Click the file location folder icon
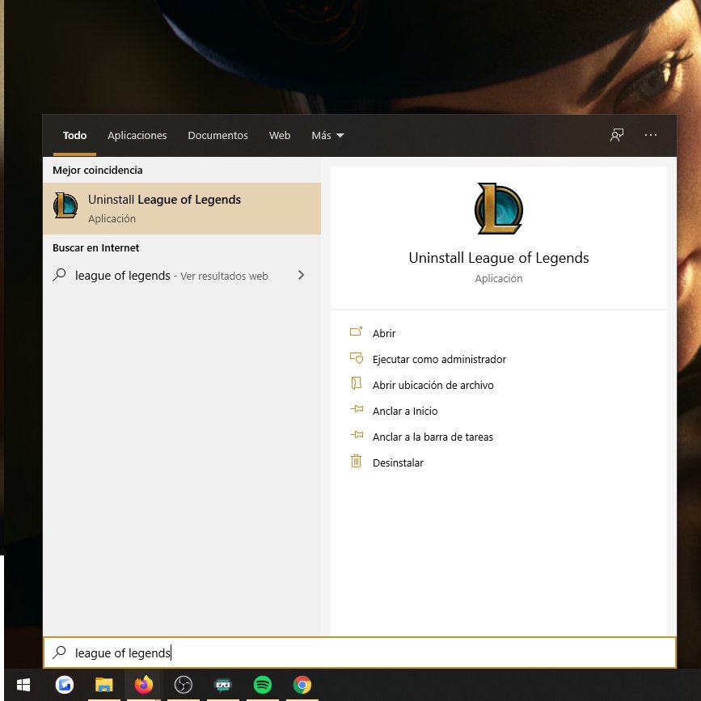The height and width of the screenshot is (701, 701). 356,383
